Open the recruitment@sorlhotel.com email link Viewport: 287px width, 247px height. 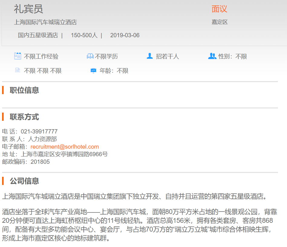click(65, 147)
